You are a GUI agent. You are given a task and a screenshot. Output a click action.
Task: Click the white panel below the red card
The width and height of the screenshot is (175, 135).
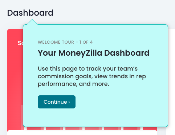click(82, 133)
